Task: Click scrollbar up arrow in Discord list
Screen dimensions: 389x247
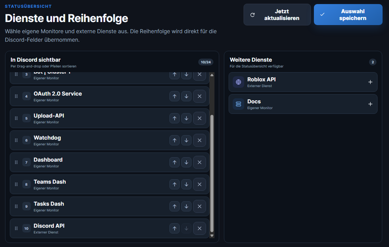Action: pyautogui.click(x=212, y=75)
